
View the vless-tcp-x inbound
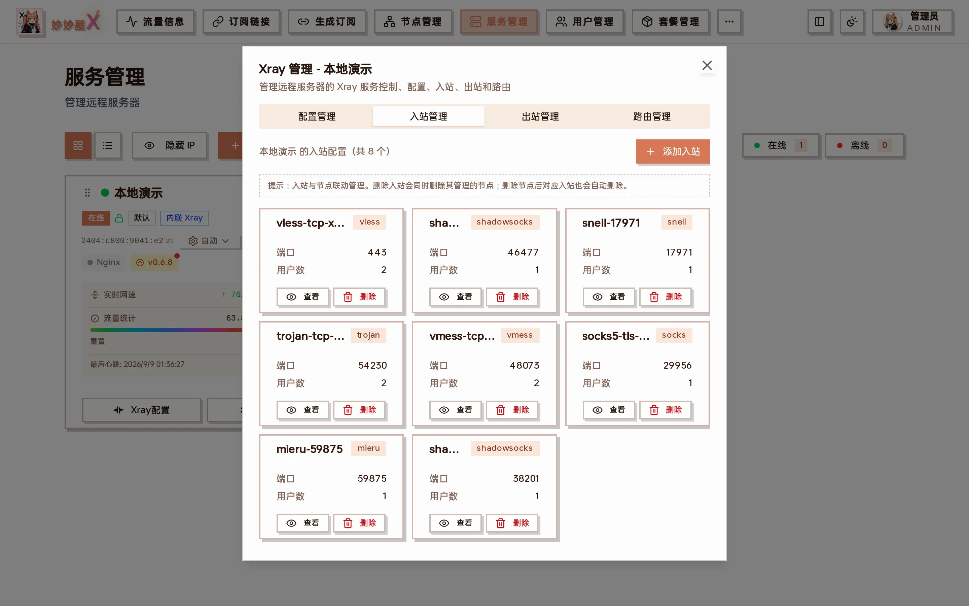303,297
